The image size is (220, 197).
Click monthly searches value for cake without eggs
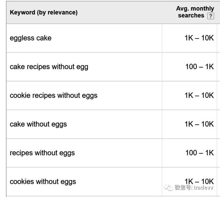point(199,124)
